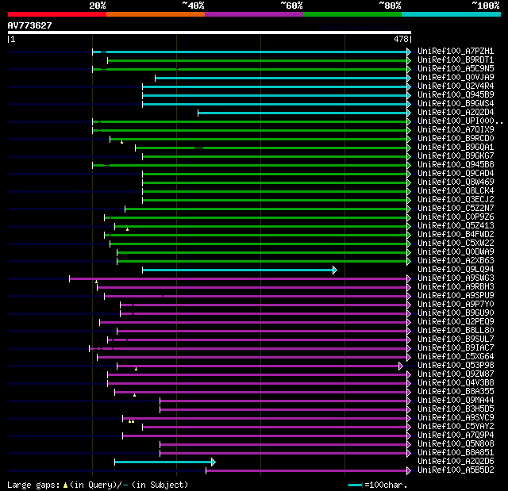Select the UniRef100_A5C9N5 label

[456, 69]
